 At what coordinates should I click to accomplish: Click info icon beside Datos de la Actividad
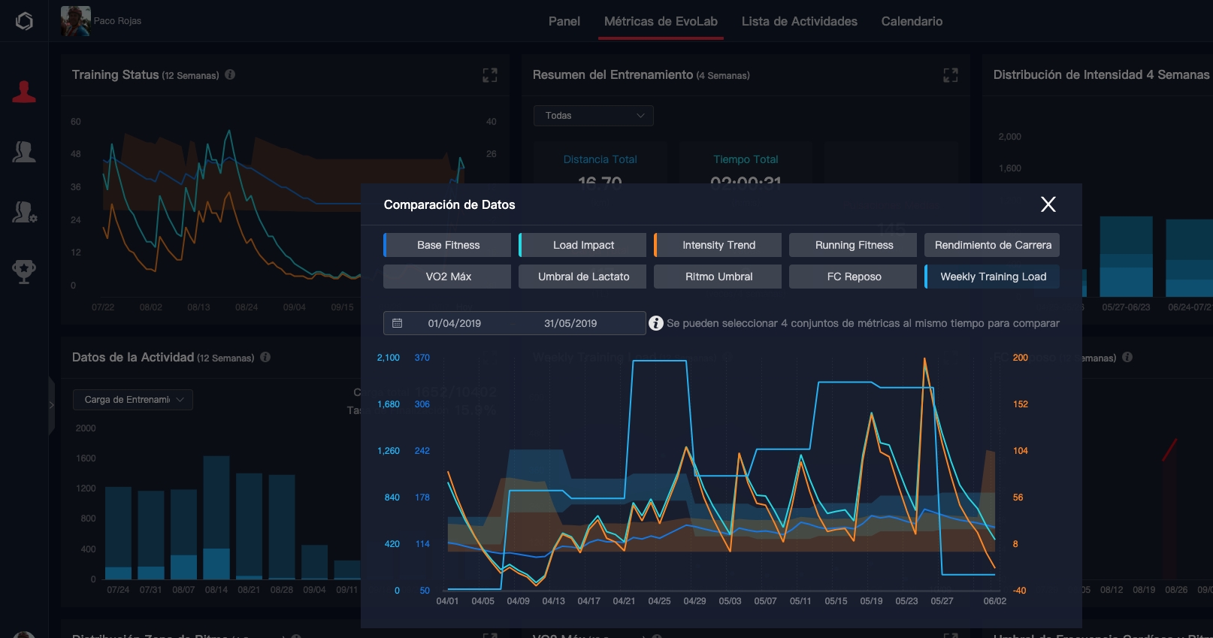click(265, 357)
